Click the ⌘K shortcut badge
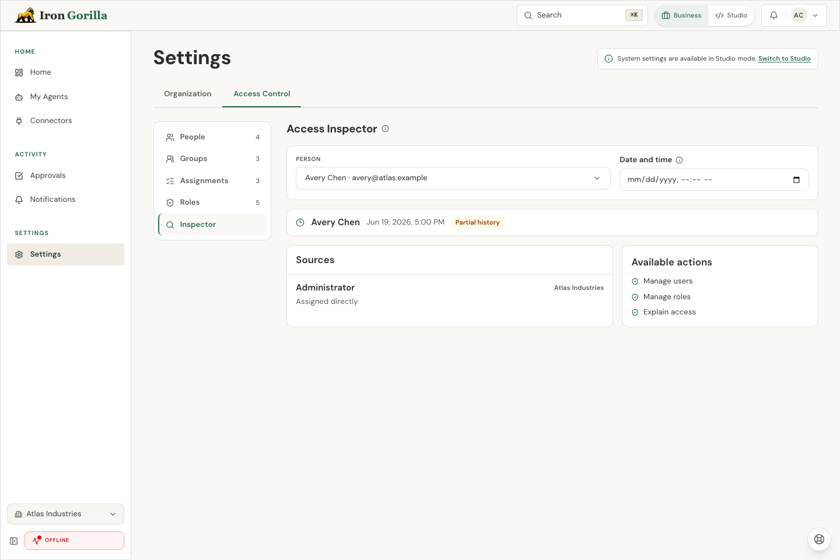 point(633,15)
